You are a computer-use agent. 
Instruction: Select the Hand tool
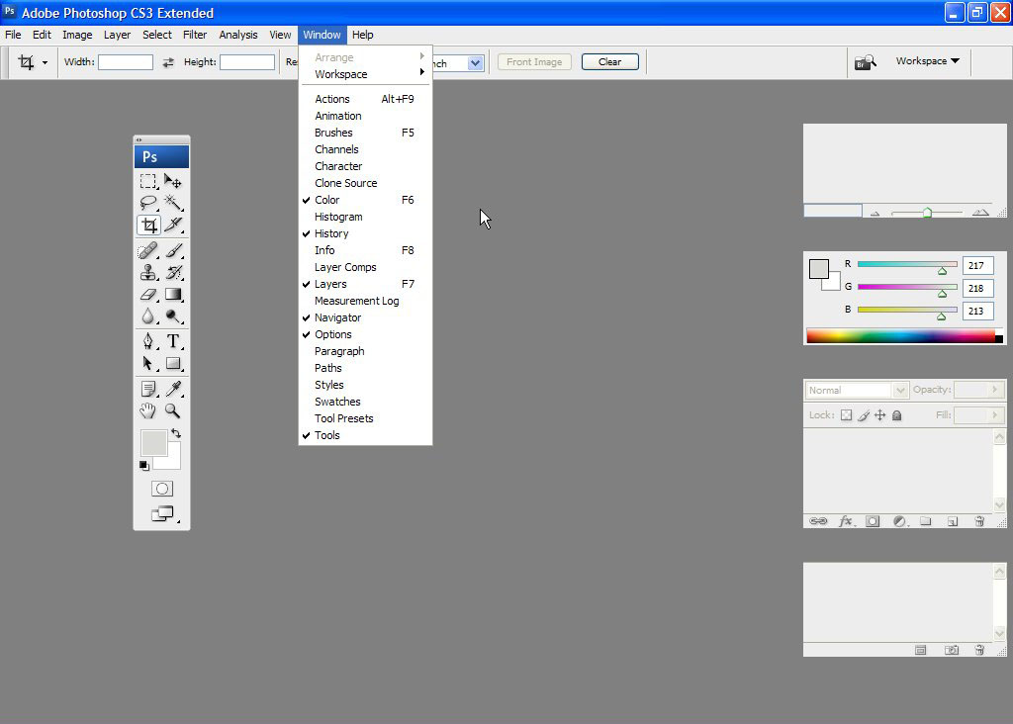[147, 410]
